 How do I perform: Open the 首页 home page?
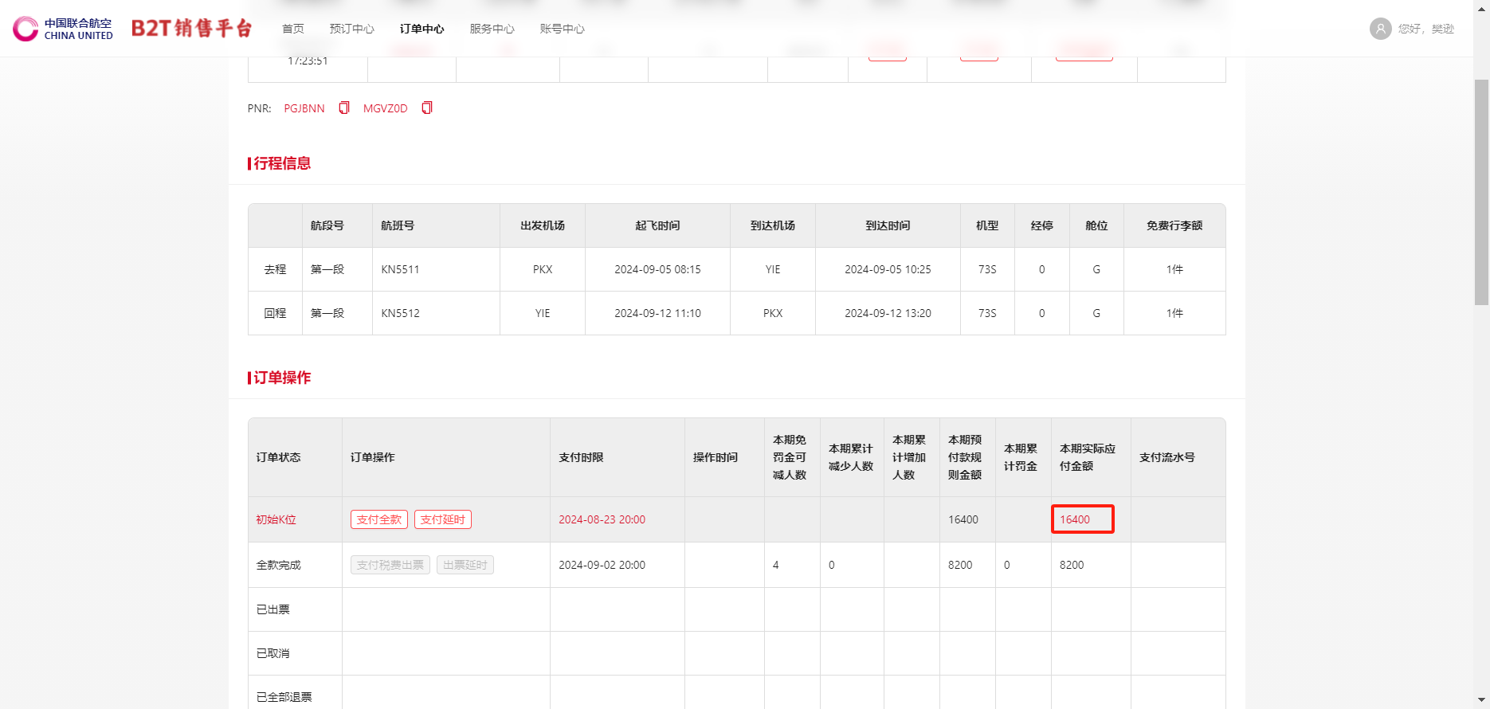pos(293,29)
